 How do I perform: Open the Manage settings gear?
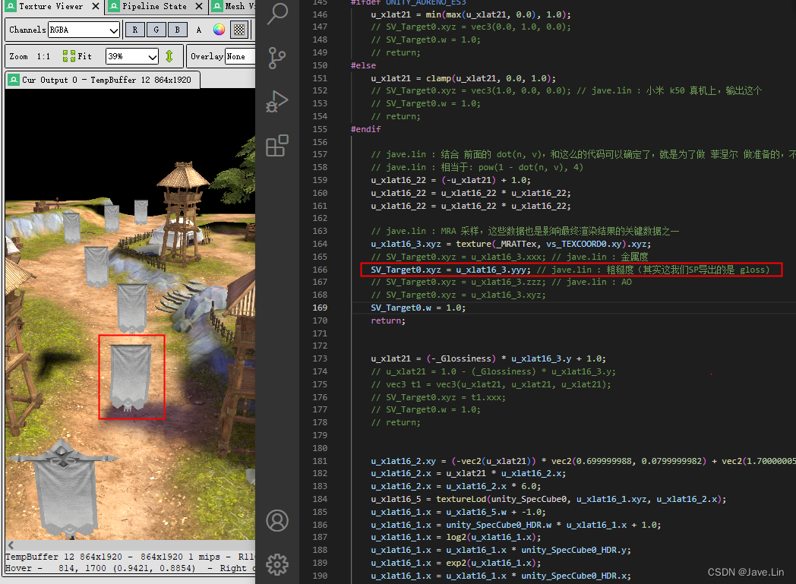click(276, 564)
